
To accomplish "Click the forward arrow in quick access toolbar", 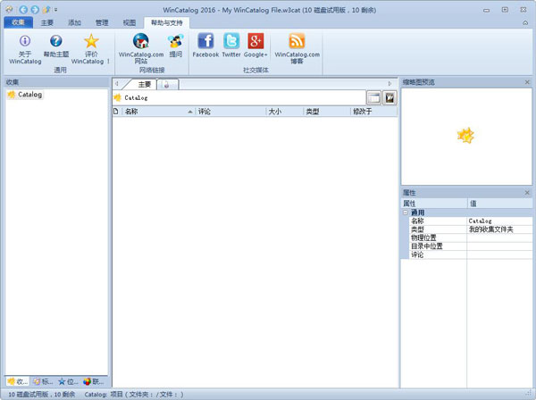I will click(x=35, y=10).
